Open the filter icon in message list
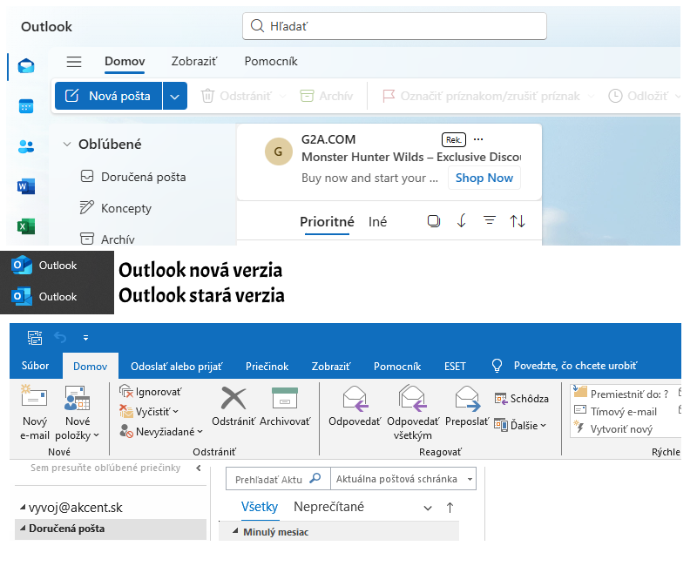 click(490, 220)
